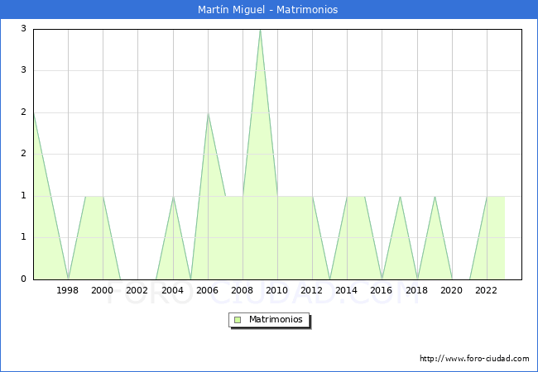The width and height of the screenshot is (538, 372).
Task: Select the 2010 year label
Action: 277,290
